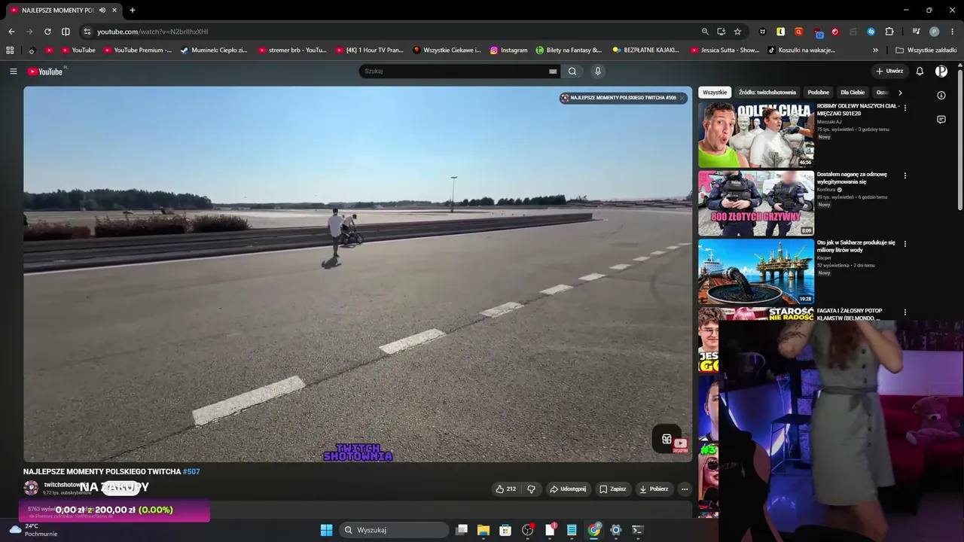Image resolution: width=964 pixels, height=542 pixels.
Task: Open OBS Studio from the taskbar
Action: click(x=527, y=530)
